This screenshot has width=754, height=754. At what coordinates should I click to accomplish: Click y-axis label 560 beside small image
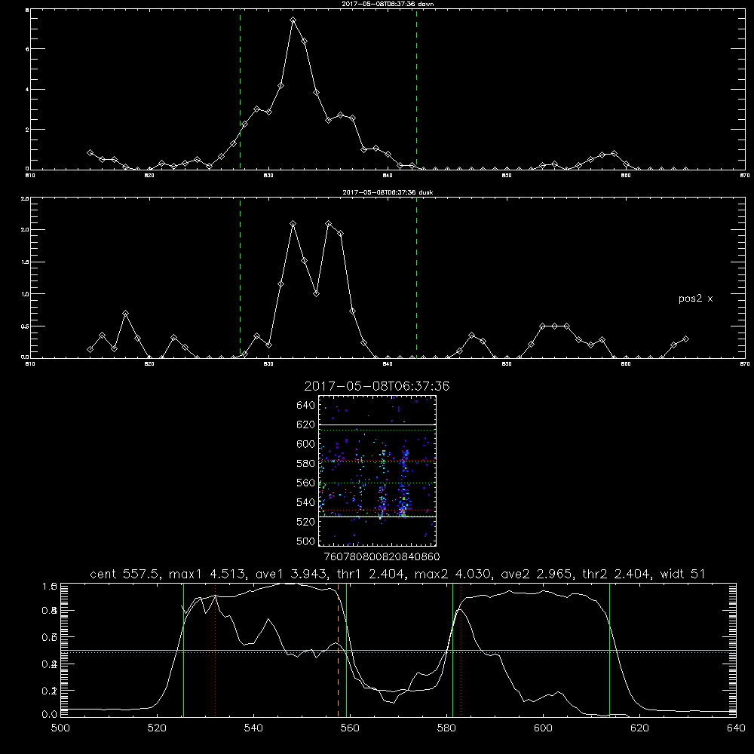[x=306, y=483]
